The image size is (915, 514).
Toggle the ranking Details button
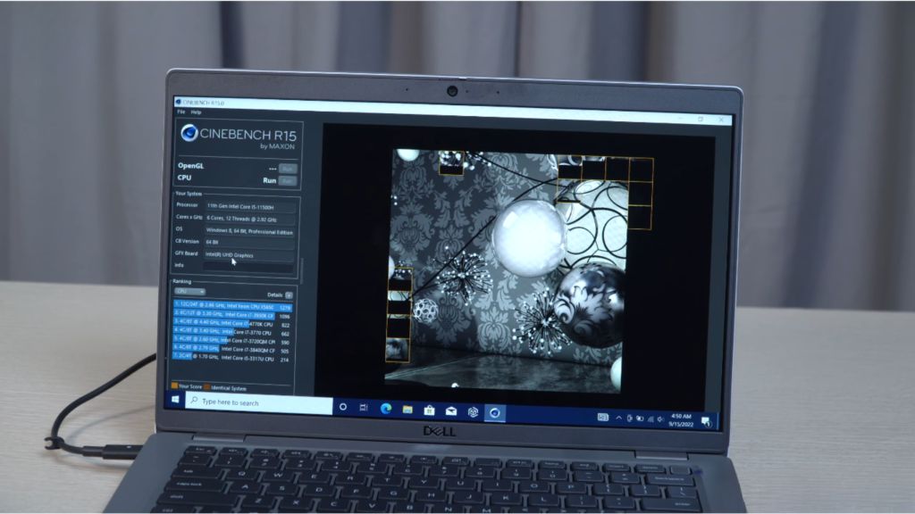289,295
